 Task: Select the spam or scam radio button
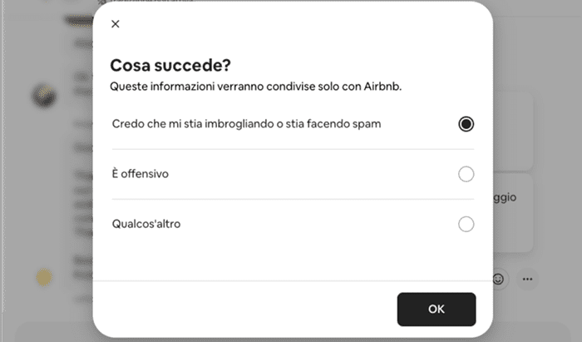(x=466, y=124)
